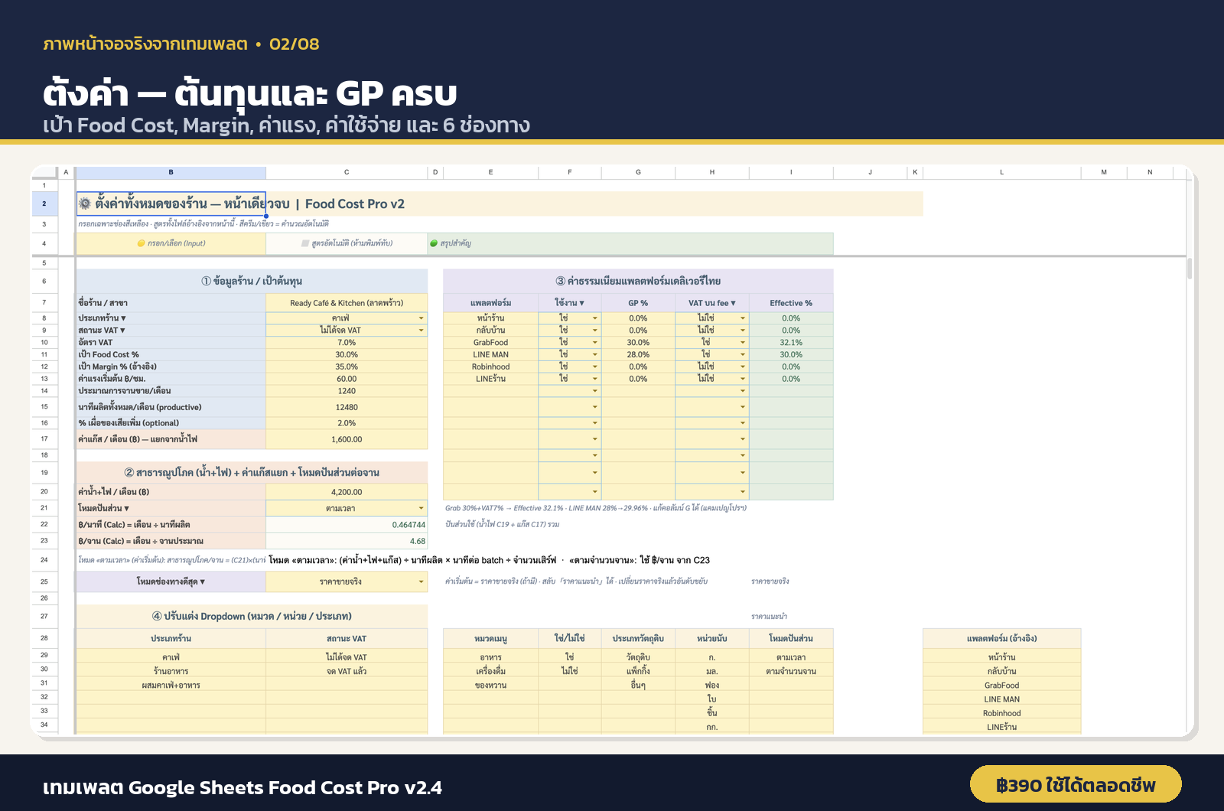Click the VAT บน fee ▼ column header
This screenshot has width=1224, height=811.
[x=711, y=303]
